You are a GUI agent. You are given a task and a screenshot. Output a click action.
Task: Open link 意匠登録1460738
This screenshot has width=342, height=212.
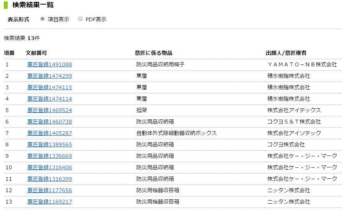tap(49, 122)
